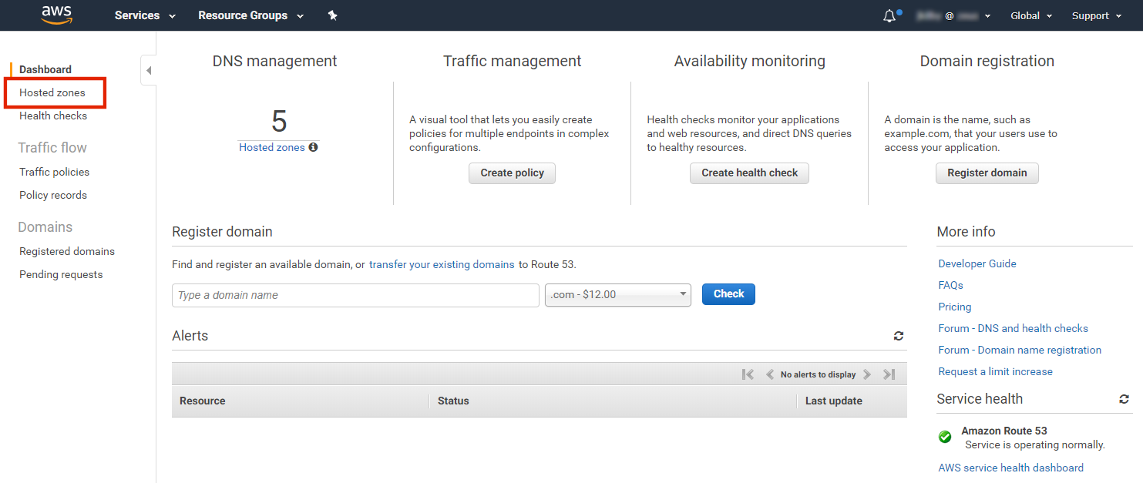
Task: Go to Health checks in sidebar
Action: tap(53, 116)
